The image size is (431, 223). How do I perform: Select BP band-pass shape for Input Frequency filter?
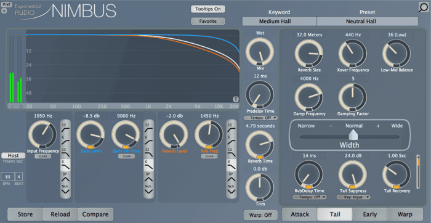pos(65,177)
